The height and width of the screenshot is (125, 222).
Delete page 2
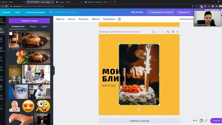pyautogui.click(x=173, y=32)
